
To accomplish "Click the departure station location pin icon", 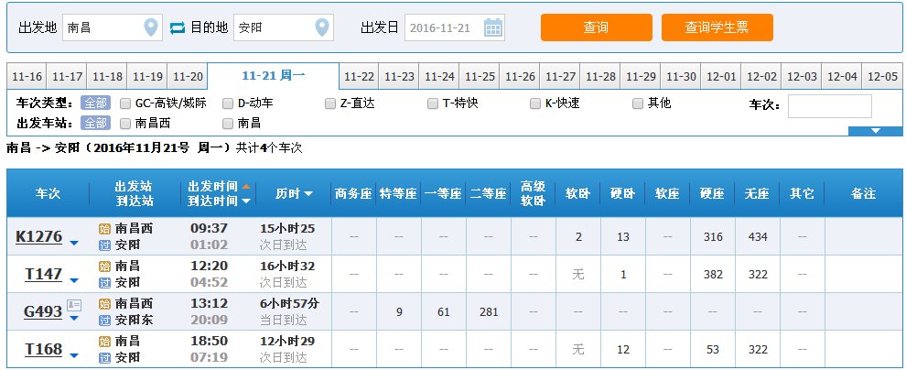I will pyautogui.click(x=151, y=27).
